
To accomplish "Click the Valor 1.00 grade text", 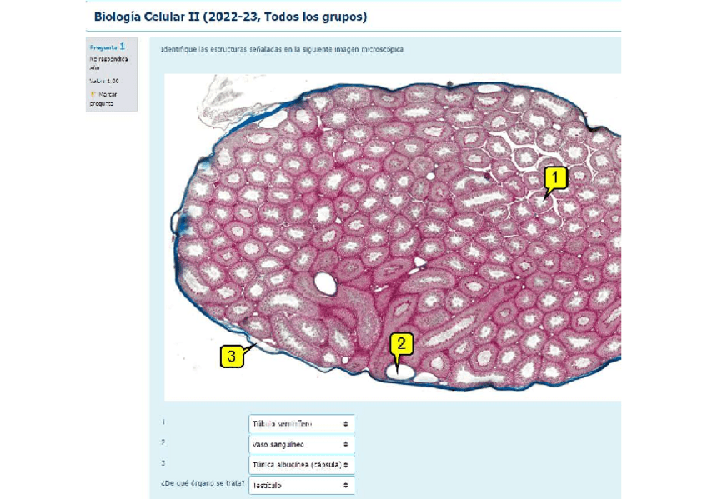I will pos(104,81).
